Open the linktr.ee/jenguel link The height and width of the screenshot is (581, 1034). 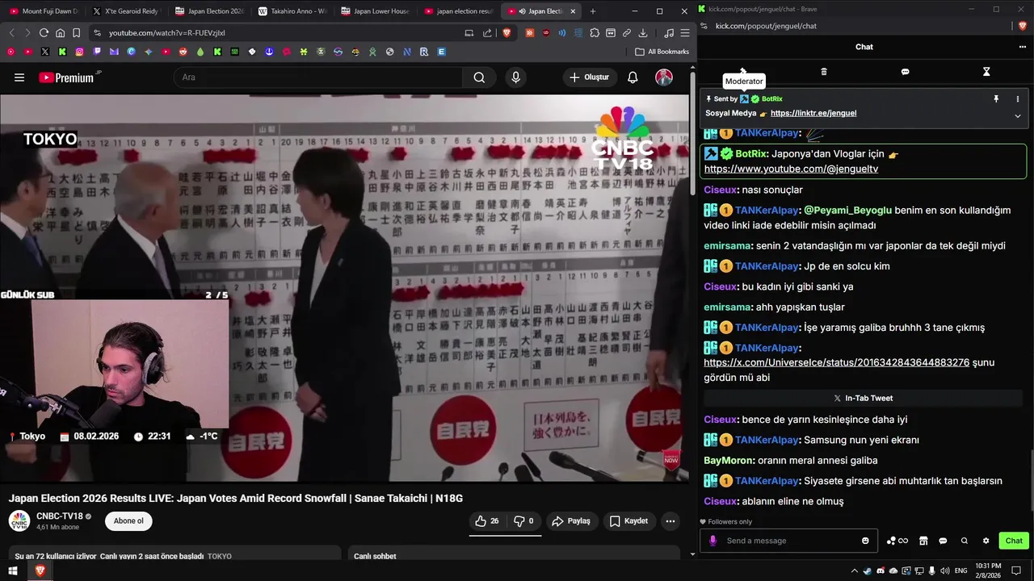[813, 113]
